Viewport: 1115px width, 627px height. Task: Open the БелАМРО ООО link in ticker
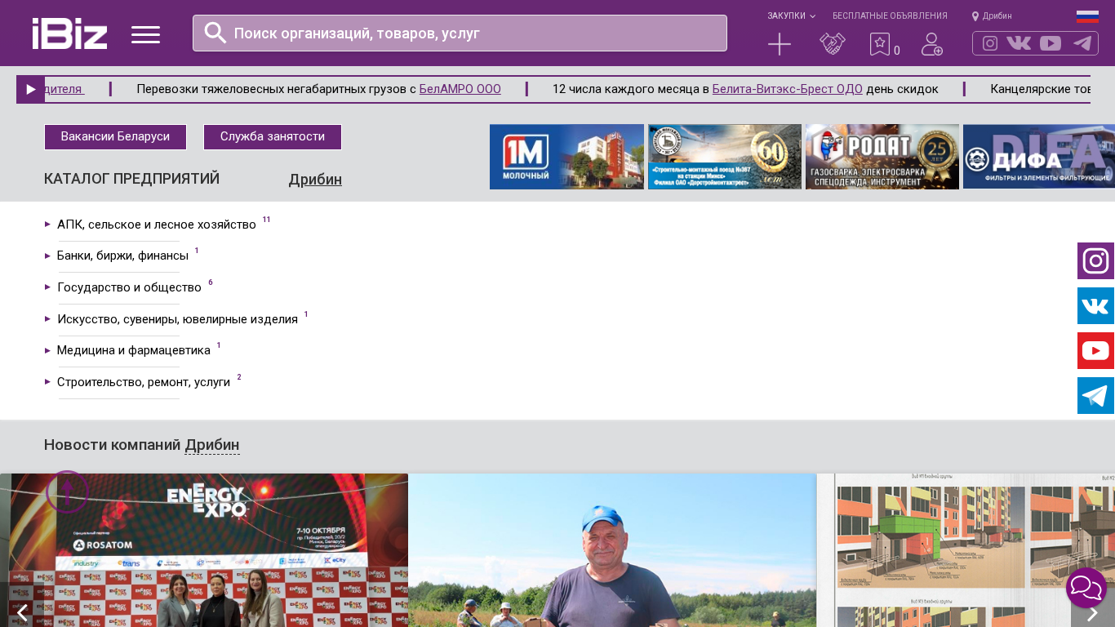(x=460, y=89)
